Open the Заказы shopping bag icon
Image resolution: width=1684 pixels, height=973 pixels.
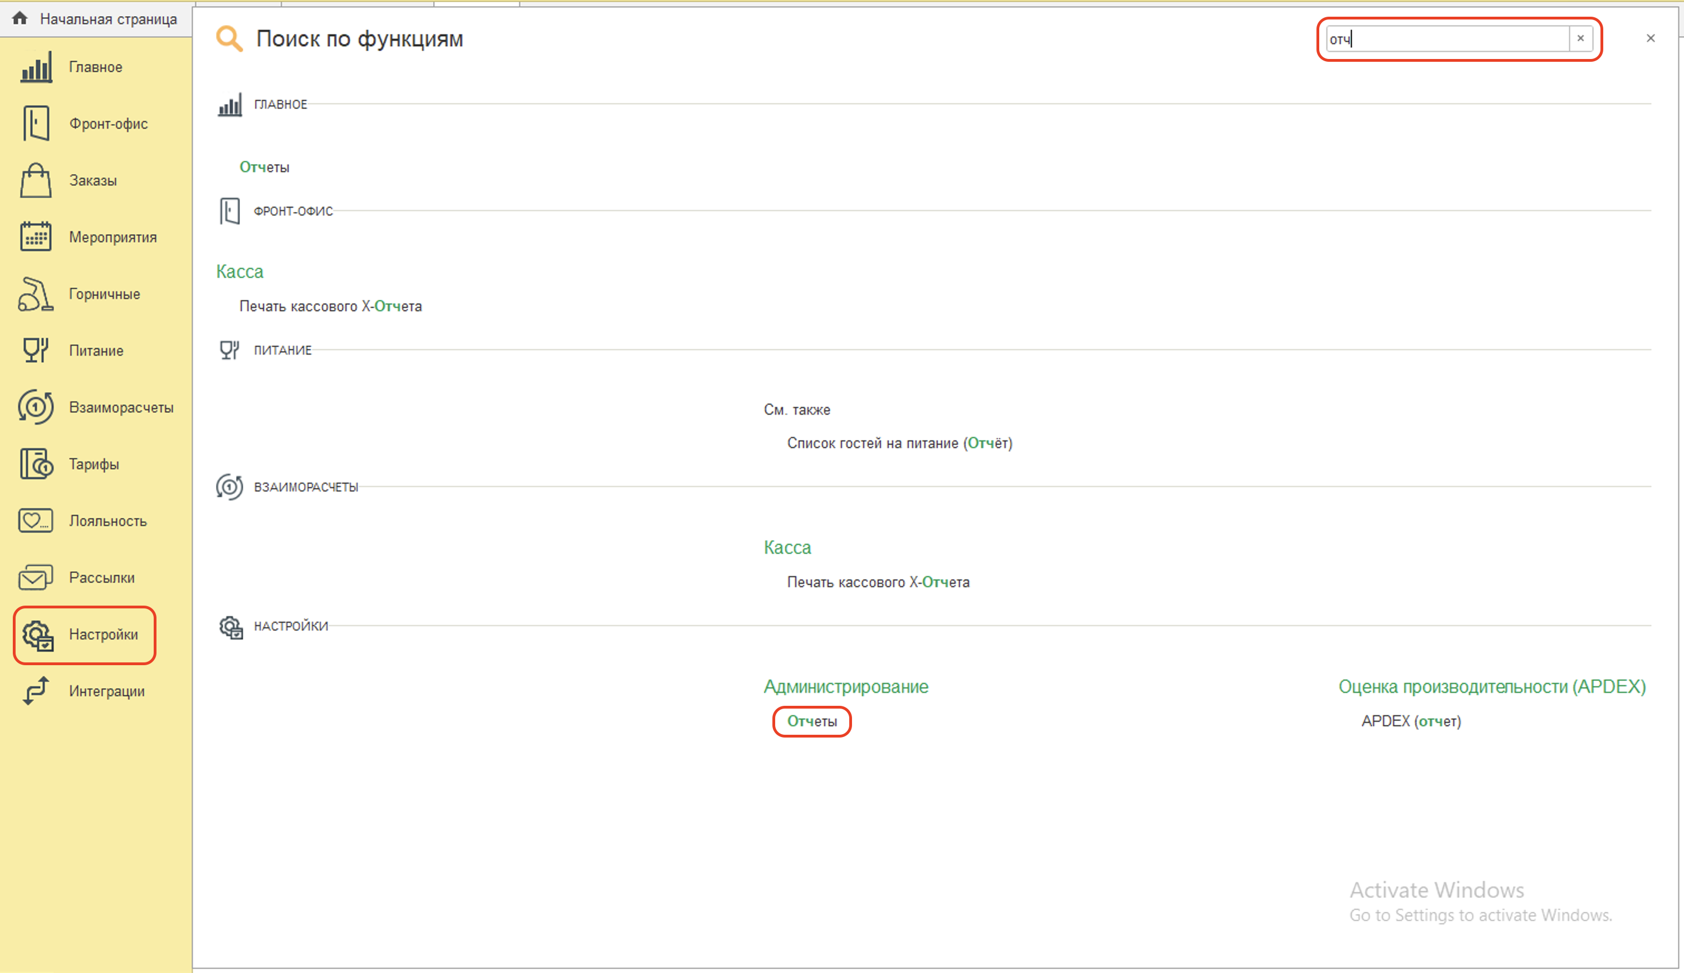click(36, 180)
